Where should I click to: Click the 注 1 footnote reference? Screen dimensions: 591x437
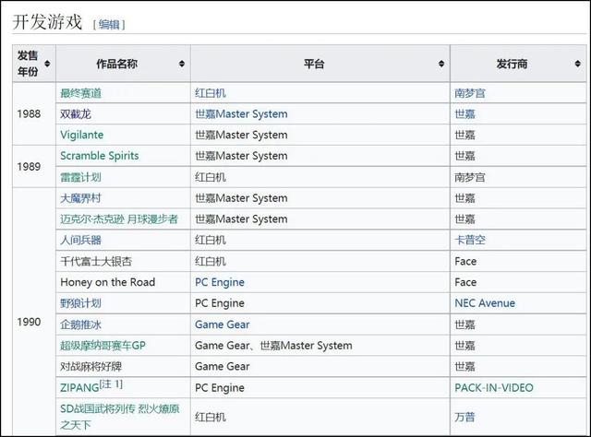[112, 384]
